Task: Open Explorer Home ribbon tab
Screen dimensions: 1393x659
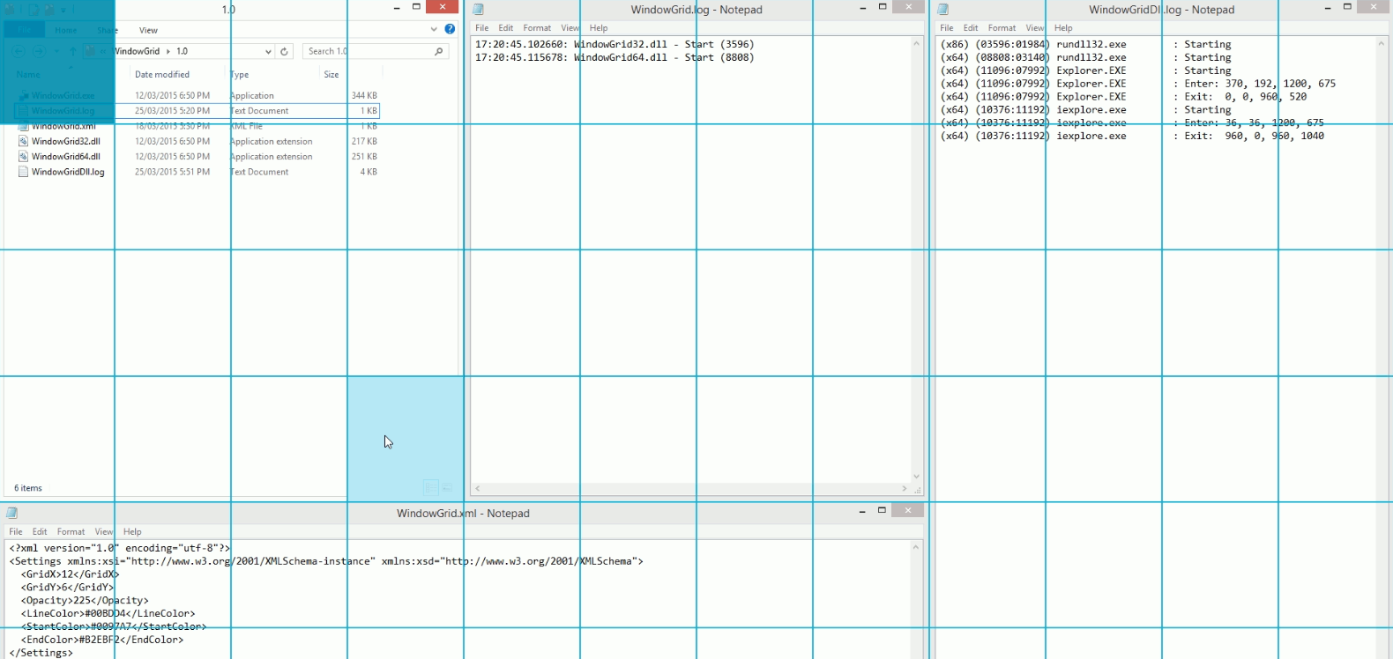Action: tap(65, 30)
